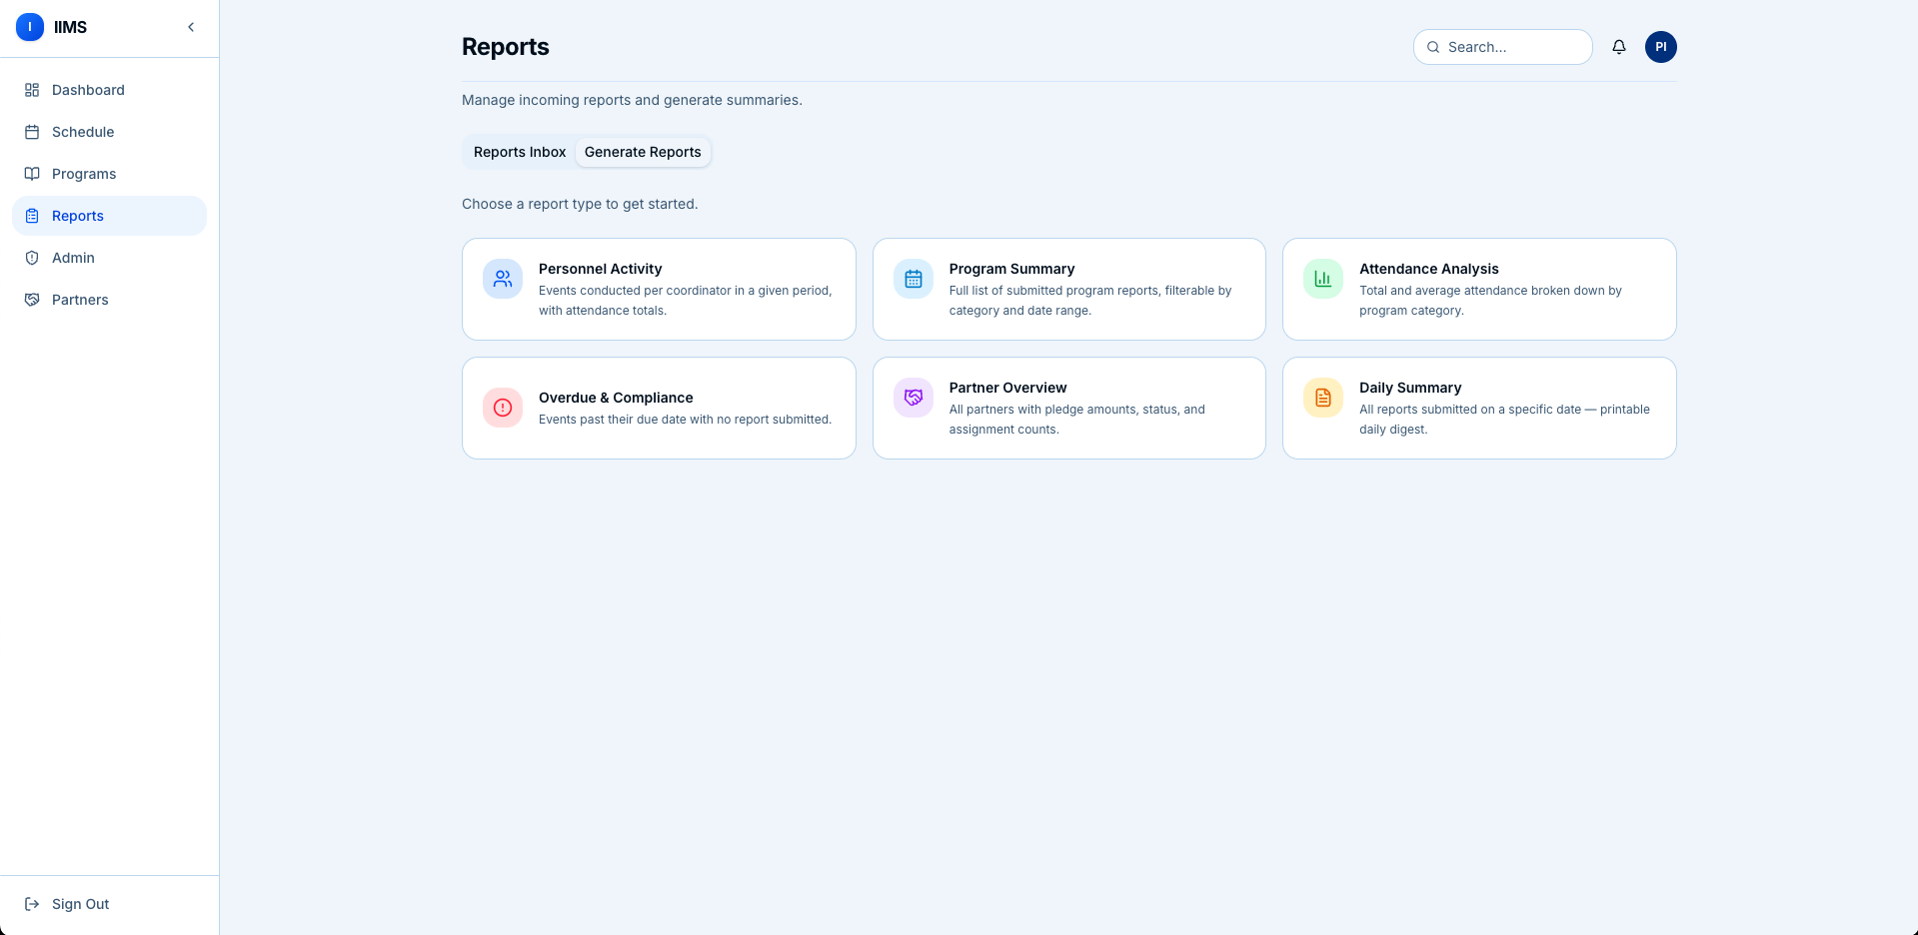Open the Partners page in sidebar
Image resolution: width=1918 pixels, height=935 pixels.
[80, 300]
